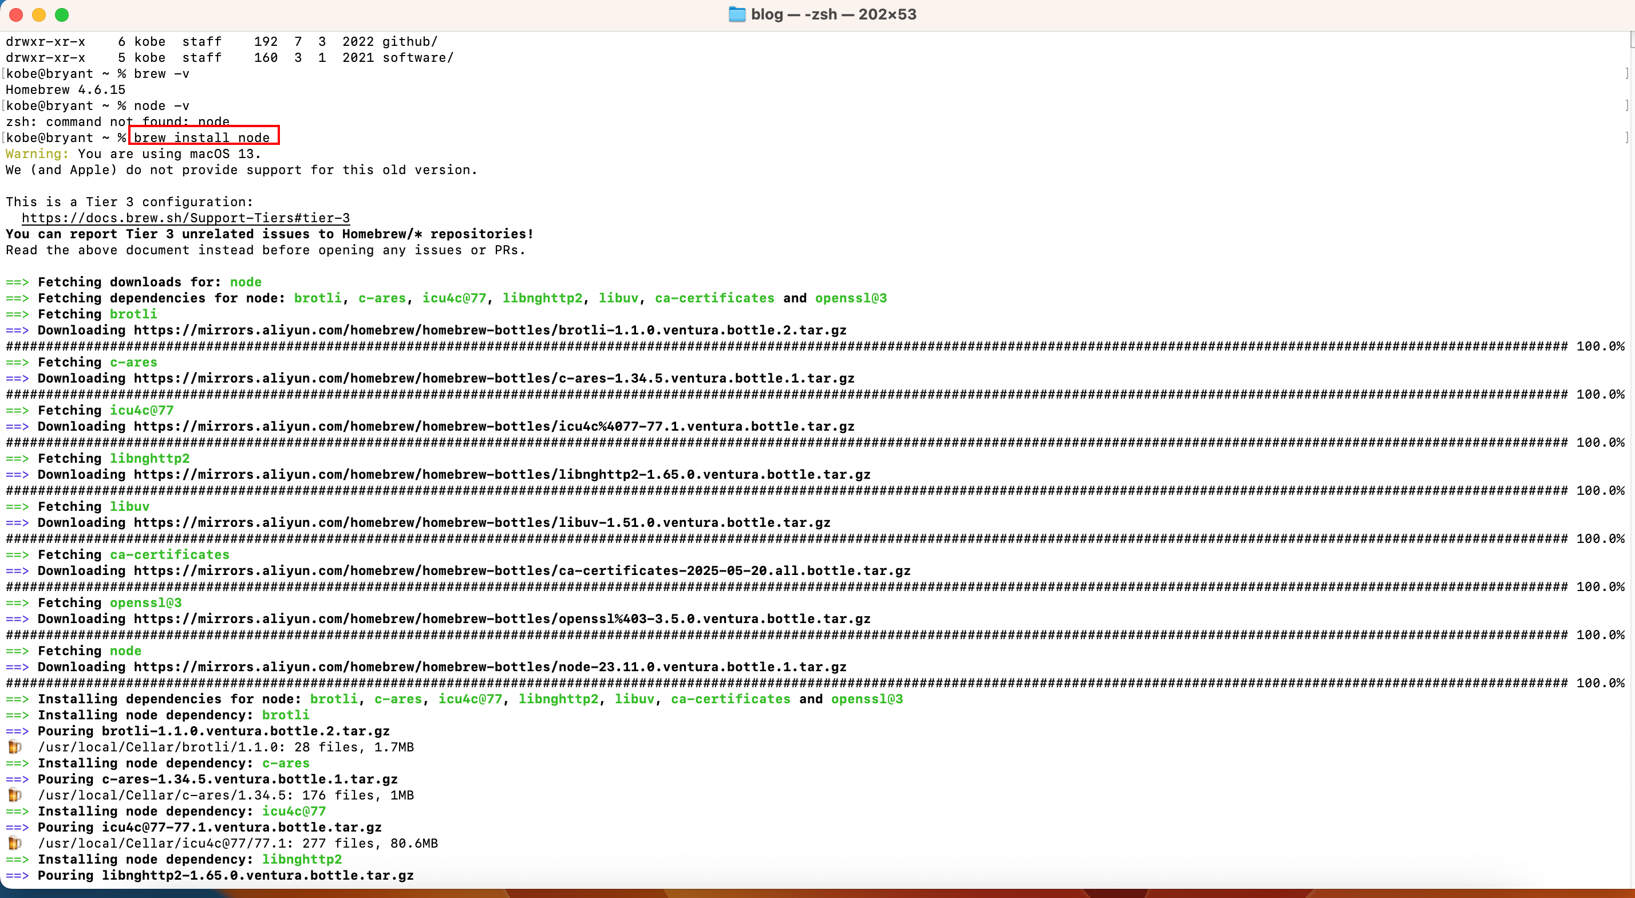The height and width of the screenshot is (898, 1635).
Task: Open the docs.brew.sh Support-Tiers link
Action: pos(185,218)
